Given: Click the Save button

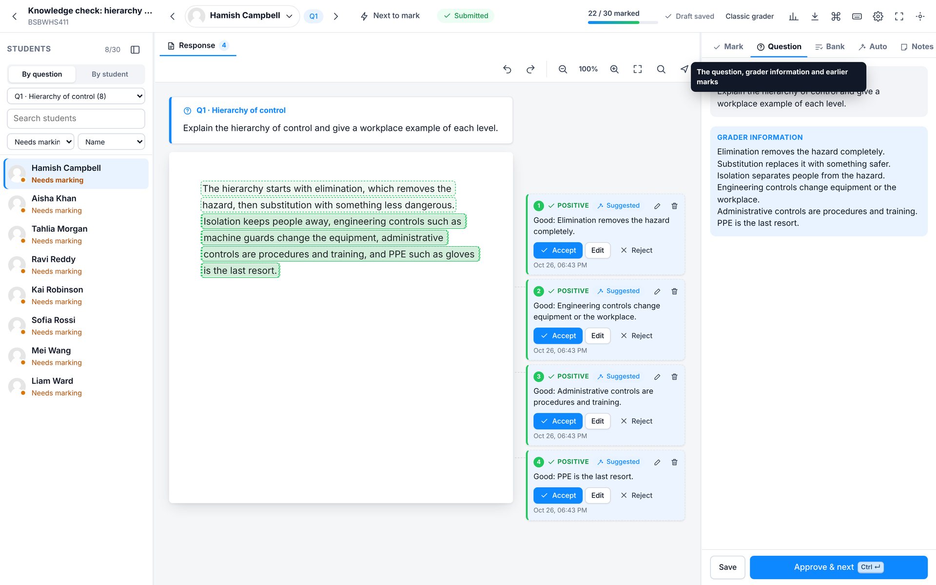Looking at the screenshot, I should pyautogui.click(x=727, y=567).
